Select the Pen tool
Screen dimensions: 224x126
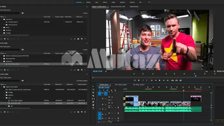coord(93,102)
